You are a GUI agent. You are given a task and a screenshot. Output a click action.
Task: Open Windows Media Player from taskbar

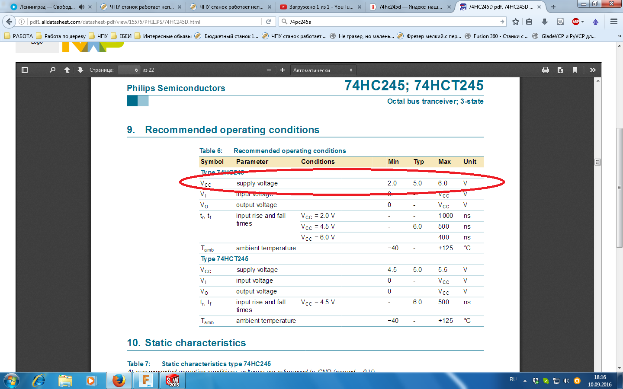pos(91,380)
